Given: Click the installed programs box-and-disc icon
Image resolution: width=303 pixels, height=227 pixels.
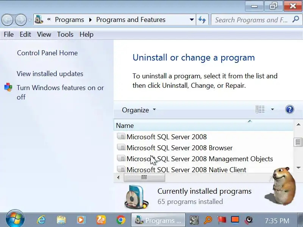Looking at the screenshot, I should [x=136, y=197].
